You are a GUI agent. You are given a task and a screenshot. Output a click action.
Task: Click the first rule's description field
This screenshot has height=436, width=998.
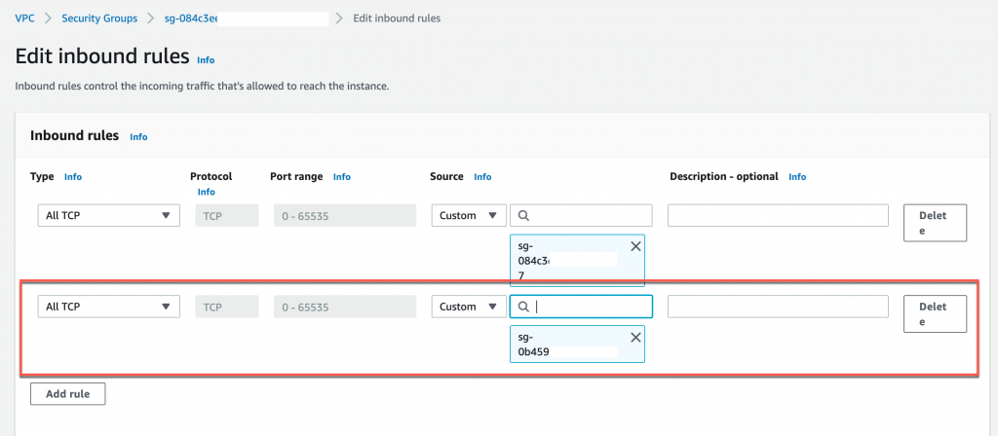coord(778,216)
